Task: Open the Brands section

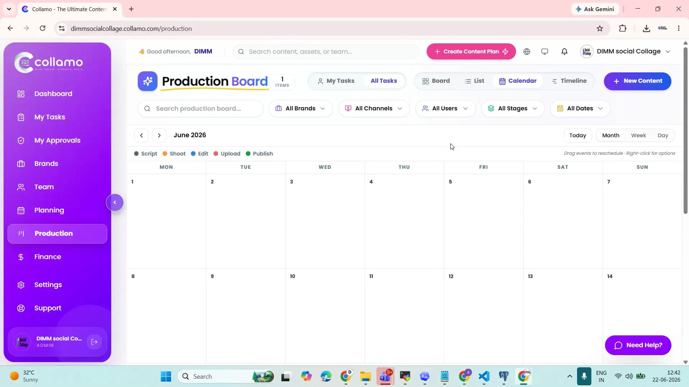Action: [x=57, y=164]
